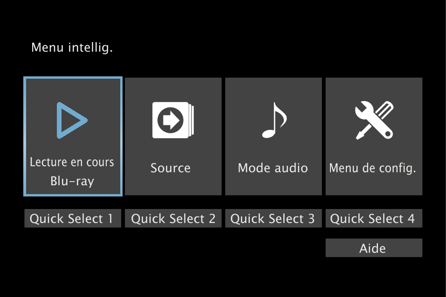Click the Blu-ray label text
Image resolution: width=446 pixels, height=297 pixels.
pyautogui.click(x=72, y=182)
